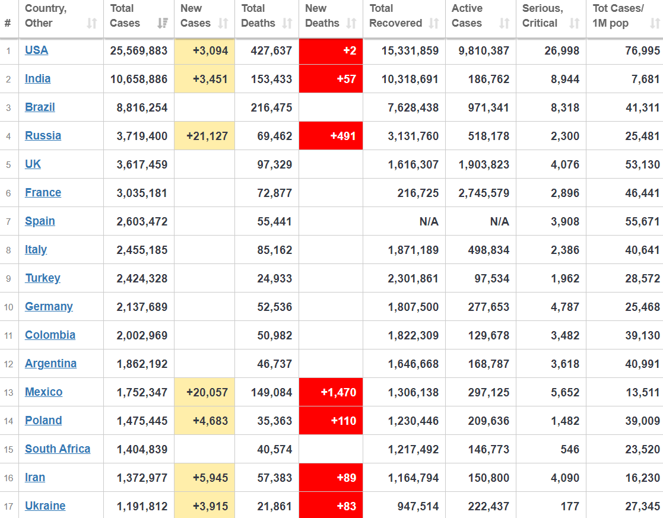
Task: Select Mexico new cases +20,057 cell
Action: [205, 392]
